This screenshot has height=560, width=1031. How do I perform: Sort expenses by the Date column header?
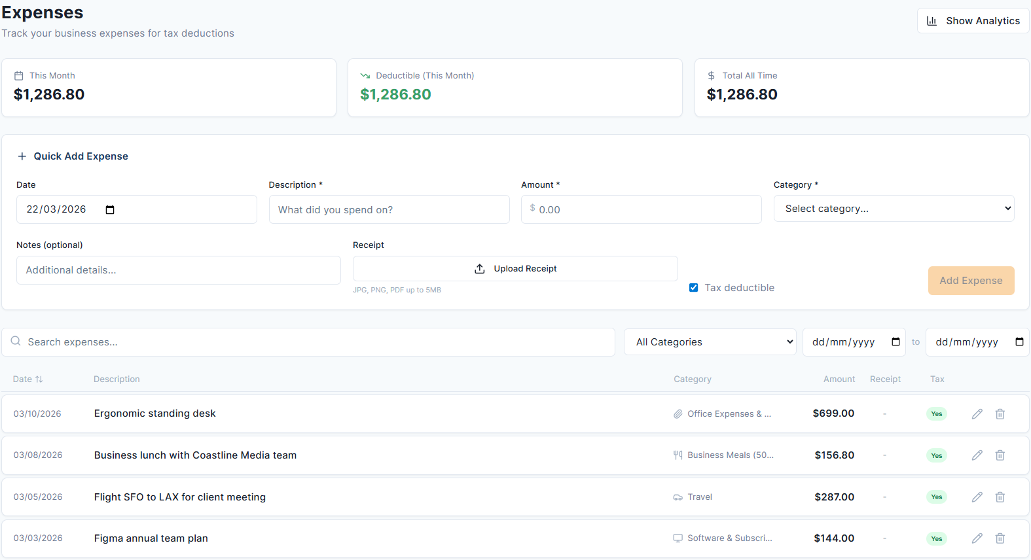27,379
